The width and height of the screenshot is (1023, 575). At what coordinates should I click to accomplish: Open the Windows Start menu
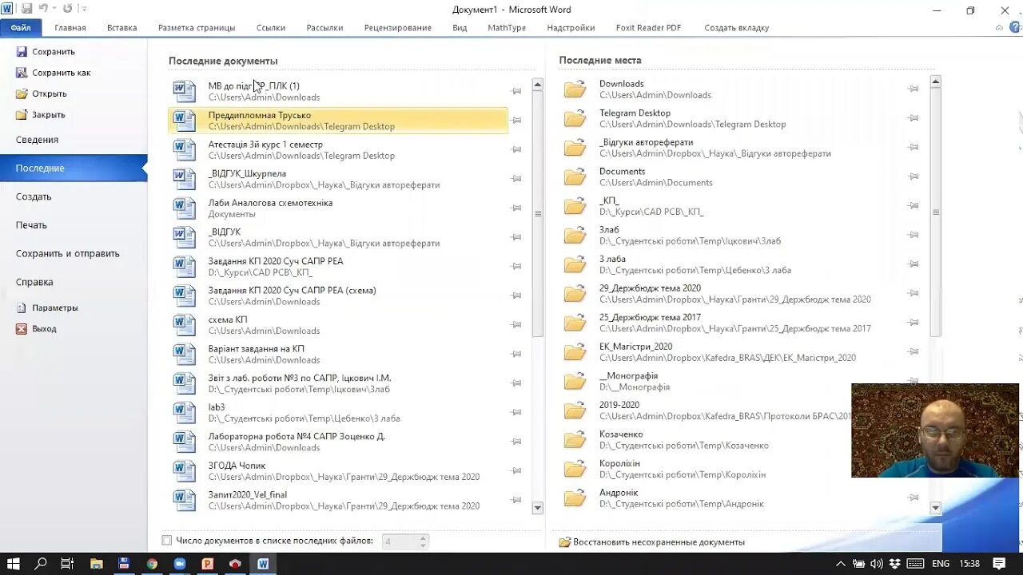pyautogui.click(x=14, y=563)
